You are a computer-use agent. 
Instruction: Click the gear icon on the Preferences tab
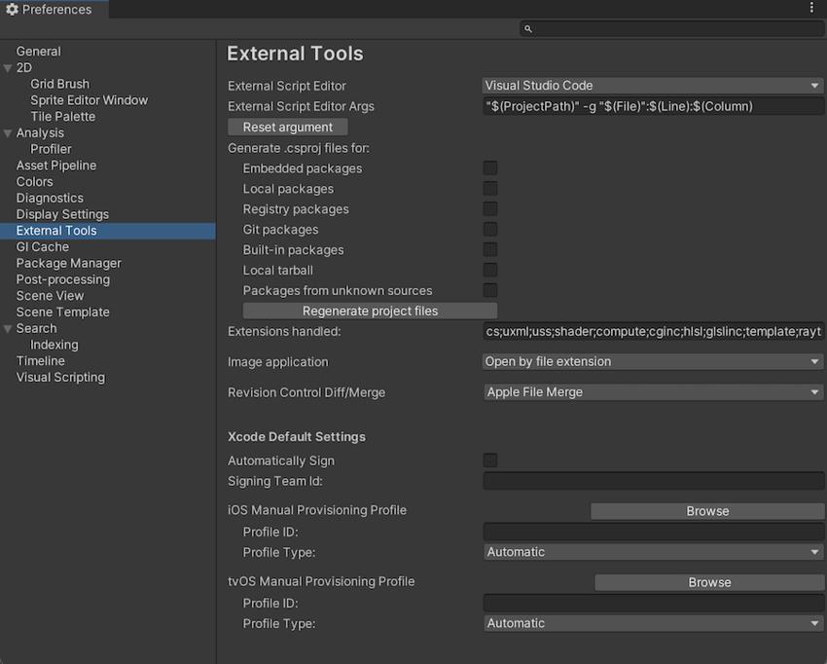click(11, 9)
